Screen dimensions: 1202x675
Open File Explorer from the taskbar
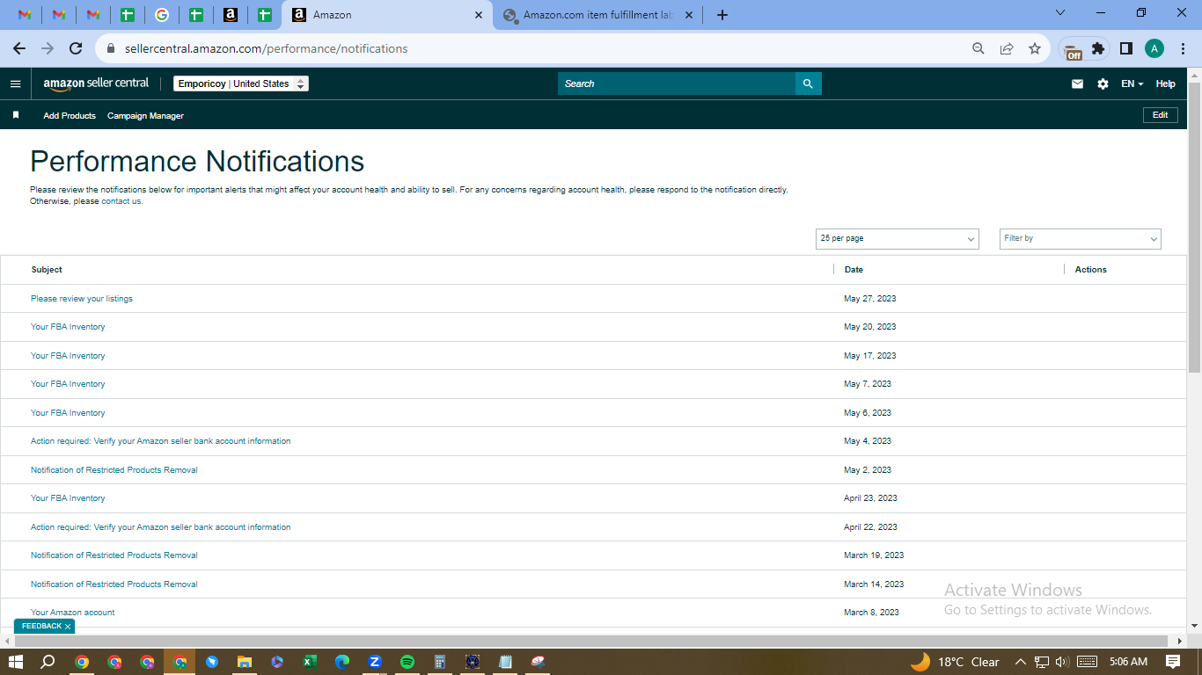[x=245, y=662]
